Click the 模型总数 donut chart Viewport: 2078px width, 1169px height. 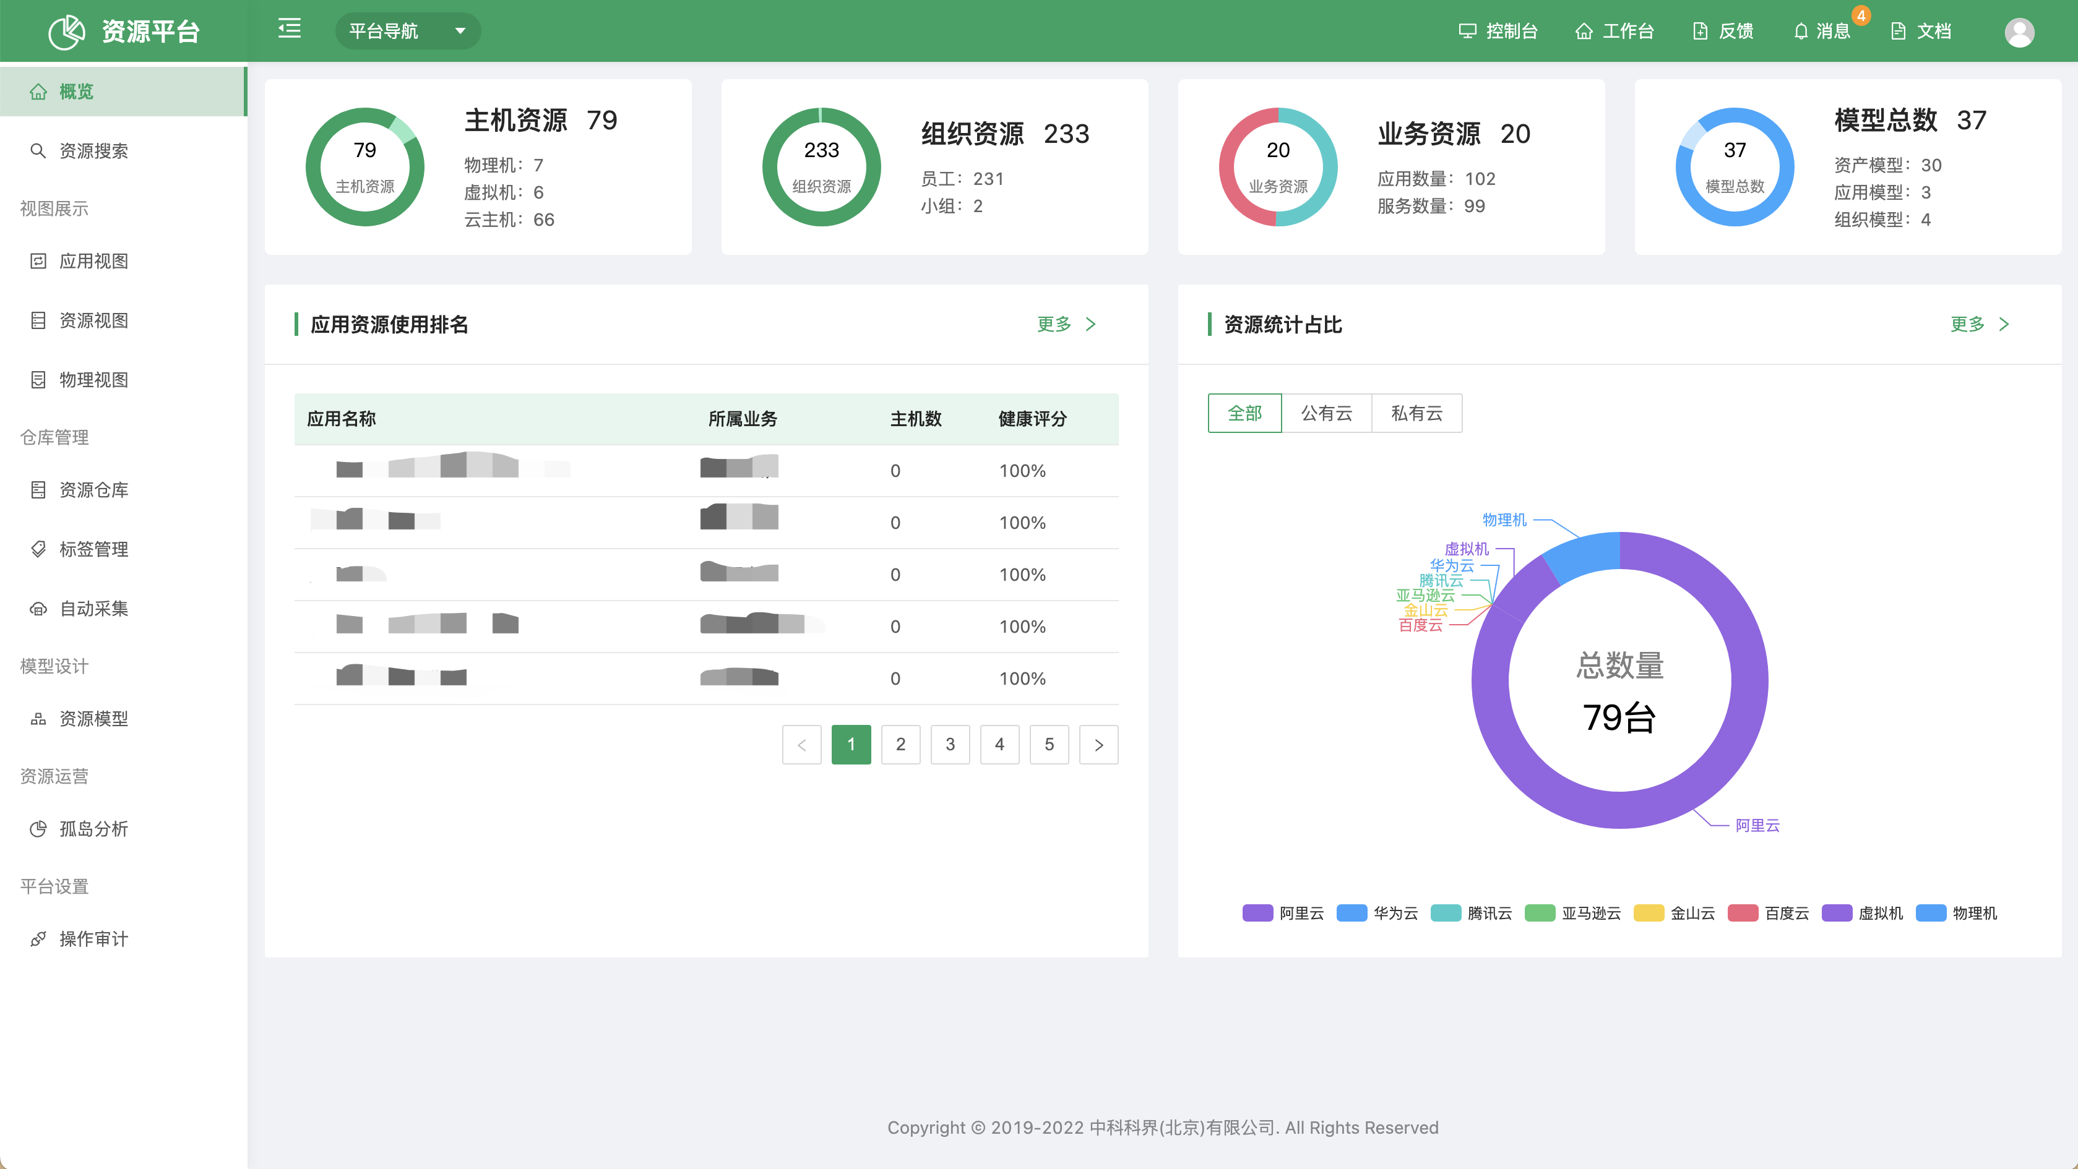(1735, 167)
